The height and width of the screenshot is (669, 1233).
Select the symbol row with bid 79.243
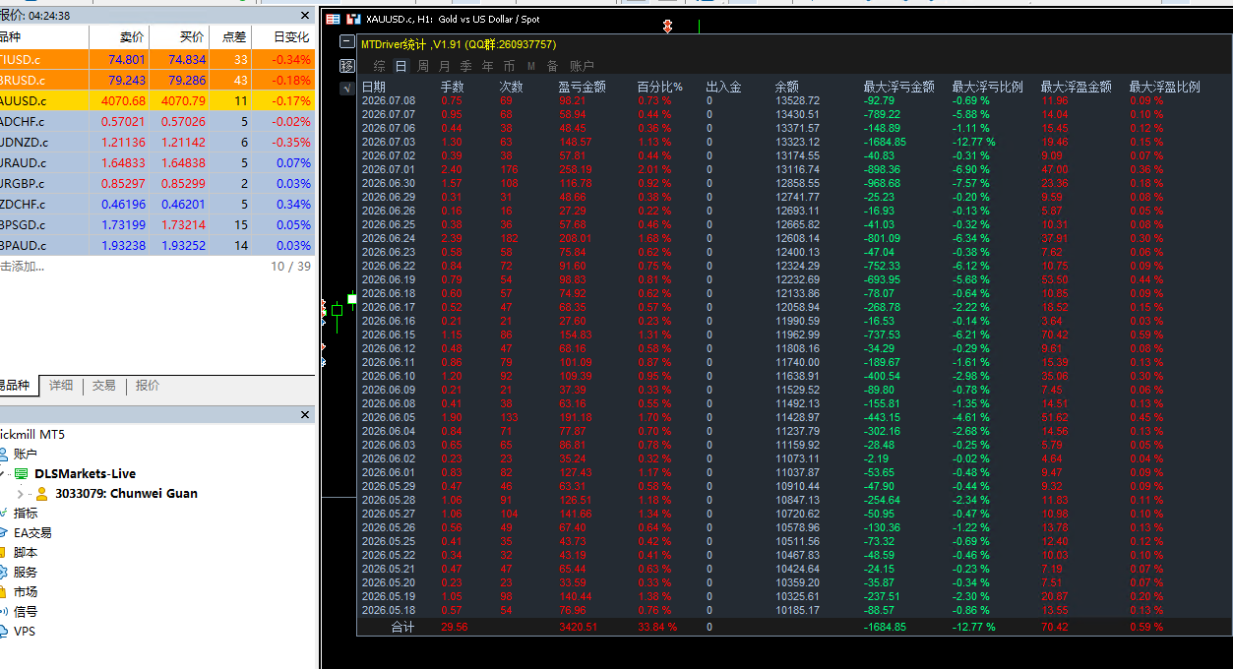[x=157, y=81]
